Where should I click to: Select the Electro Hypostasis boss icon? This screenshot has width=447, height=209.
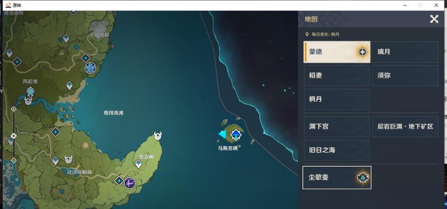[130, 183]
